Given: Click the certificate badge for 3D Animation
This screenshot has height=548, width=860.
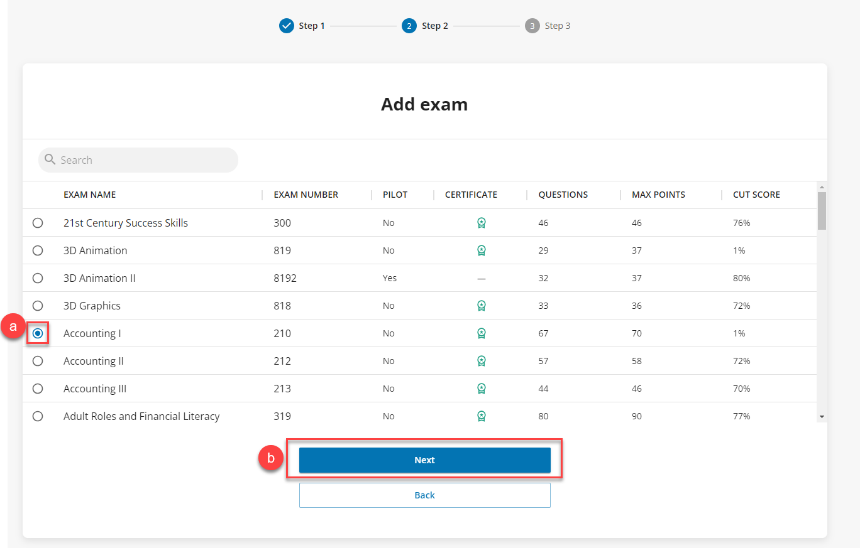Looking at the screenshot, I should coord(482,250).
